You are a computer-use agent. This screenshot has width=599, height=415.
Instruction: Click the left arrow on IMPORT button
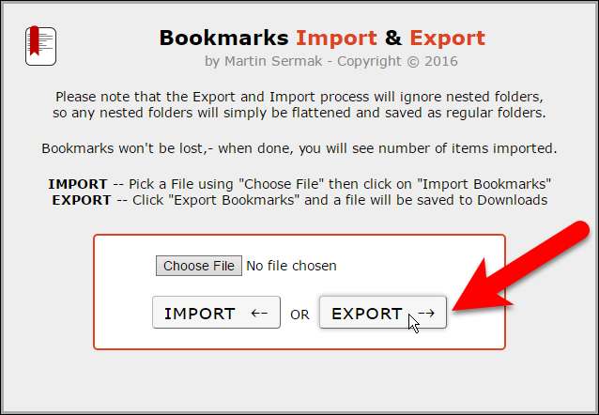click(x=259, y=314)
